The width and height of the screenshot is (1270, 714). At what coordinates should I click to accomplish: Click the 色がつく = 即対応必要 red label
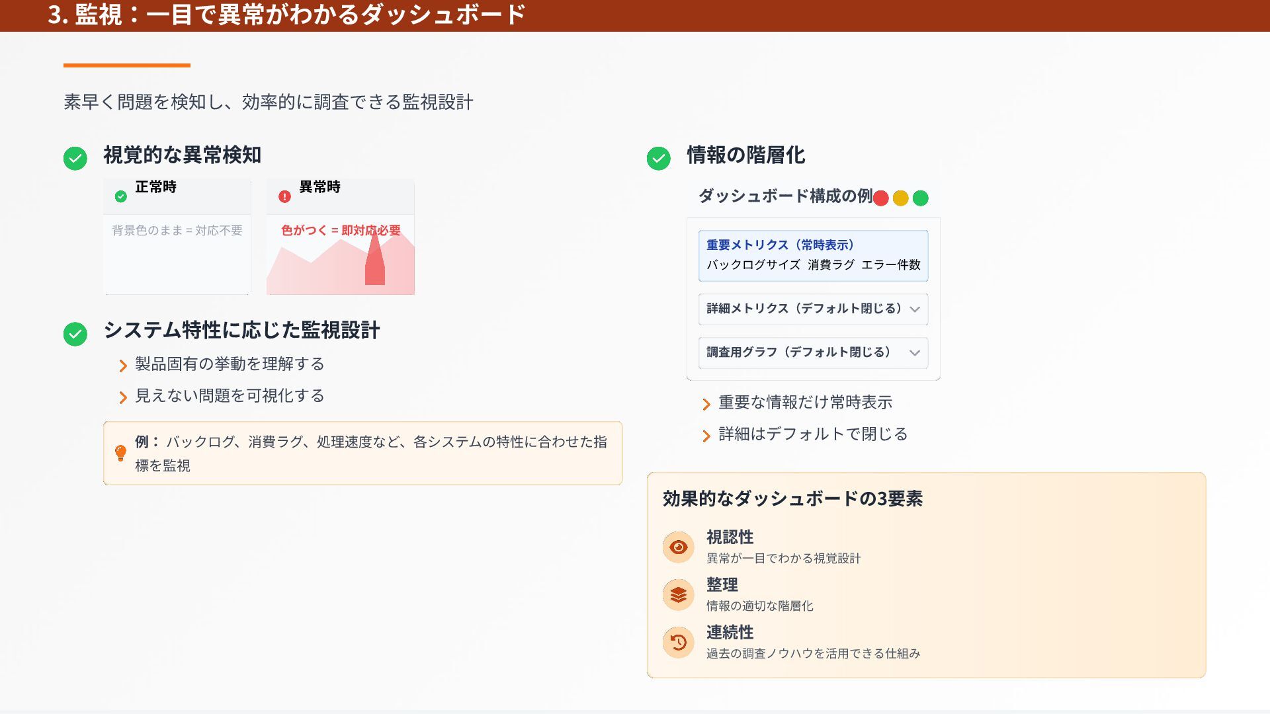coord(341,230)
